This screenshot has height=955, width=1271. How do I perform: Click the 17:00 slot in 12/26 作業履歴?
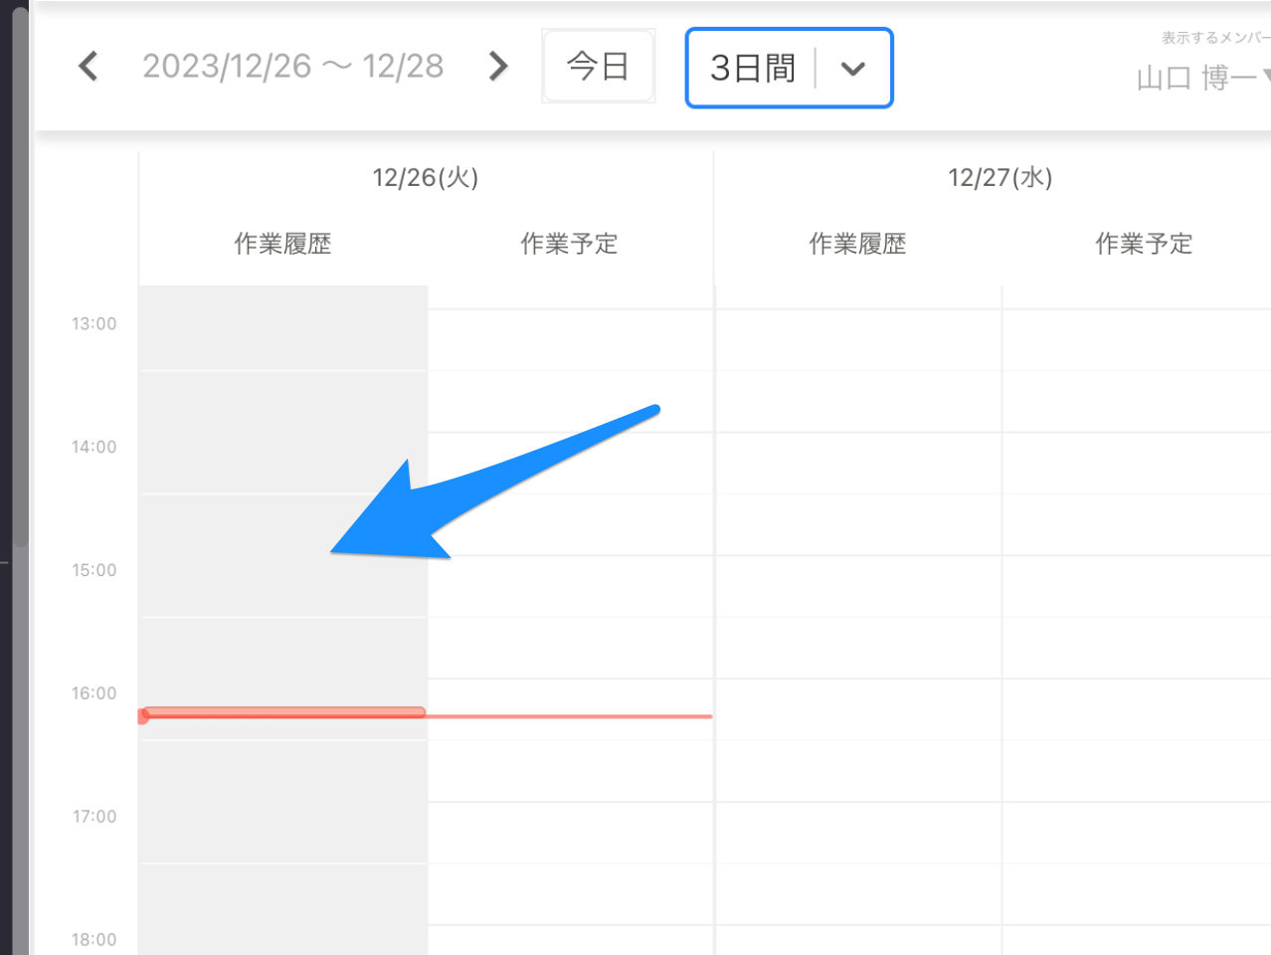[x=282, y=833]
